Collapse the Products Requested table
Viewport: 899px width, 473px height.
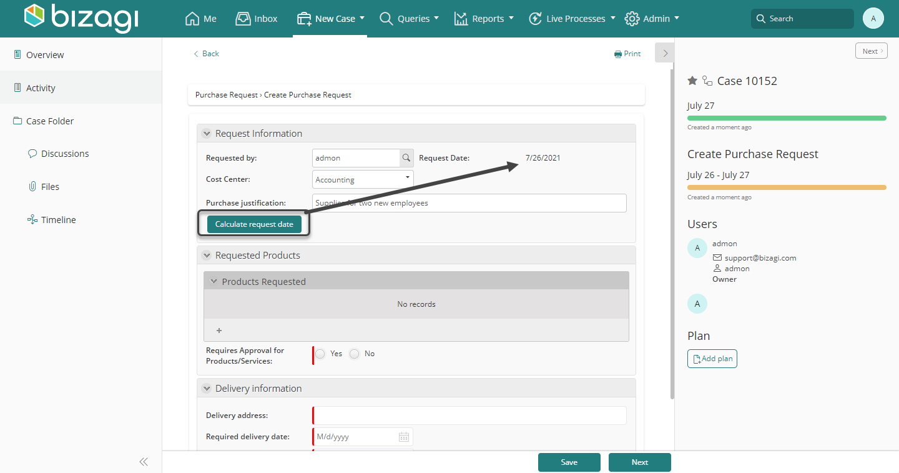tap(213, 282)
